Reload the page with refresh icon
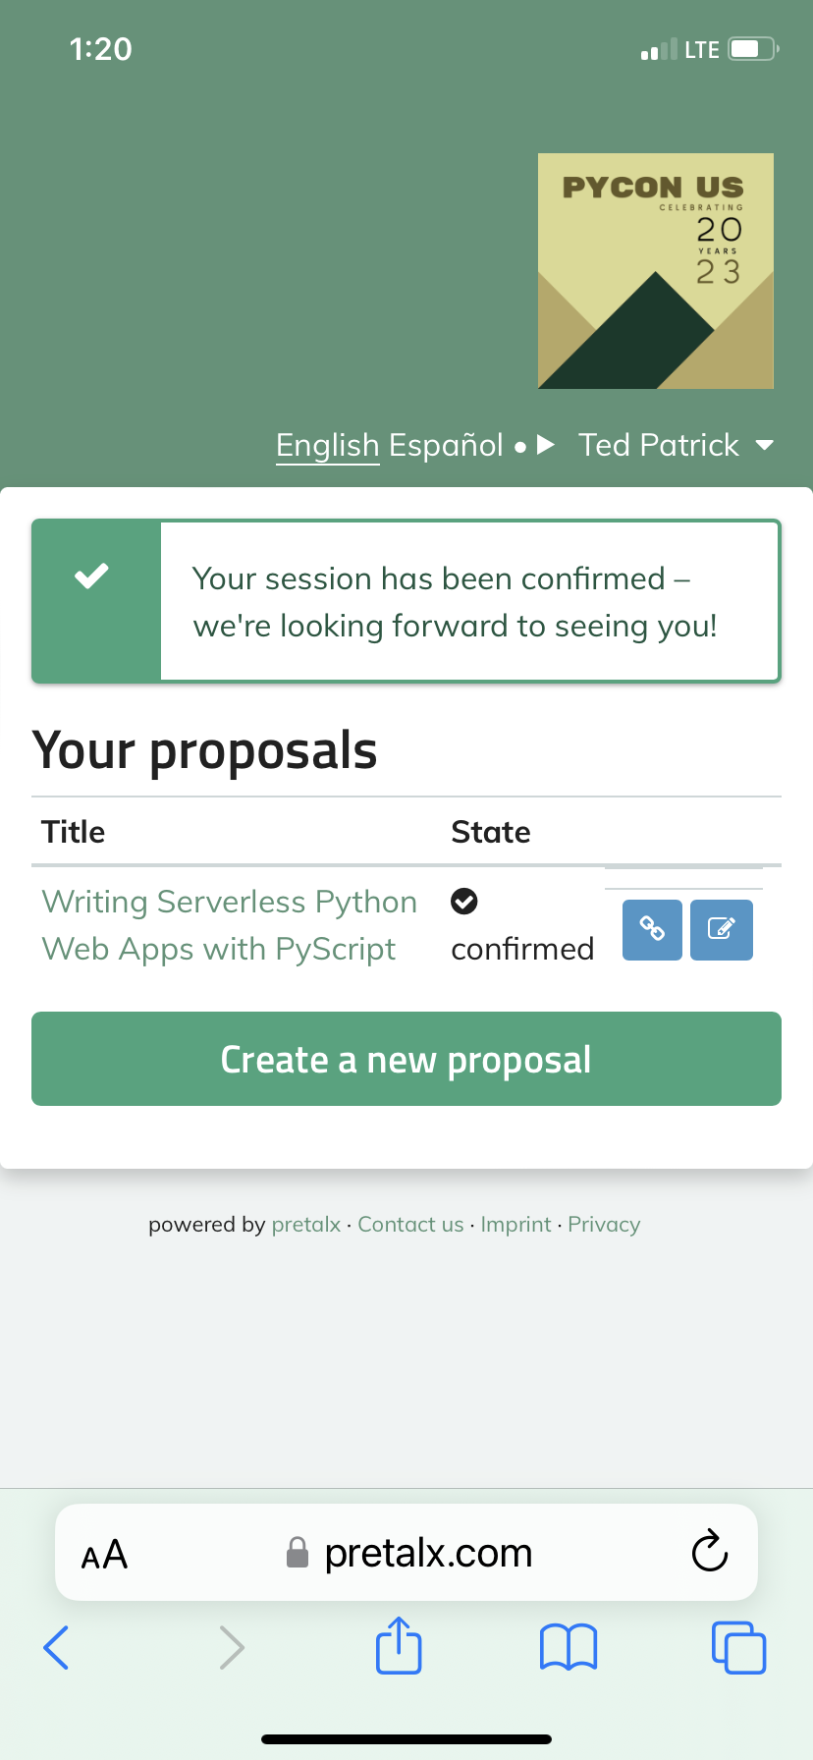This screenshot has height=1760, width=813. coord(709,1552)
